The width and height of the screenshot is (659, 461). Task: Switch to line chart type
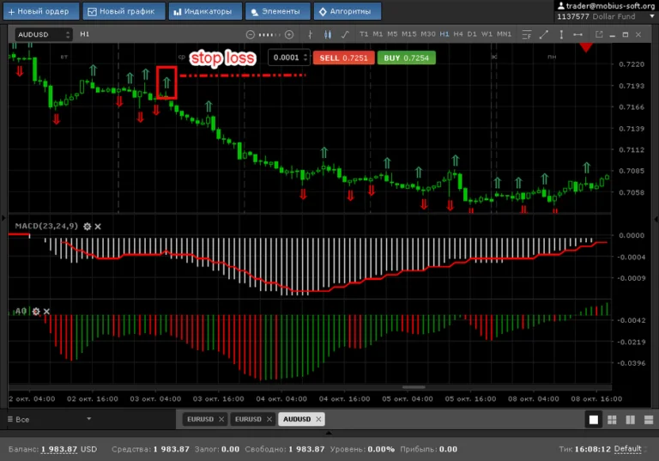click(345, 34)
